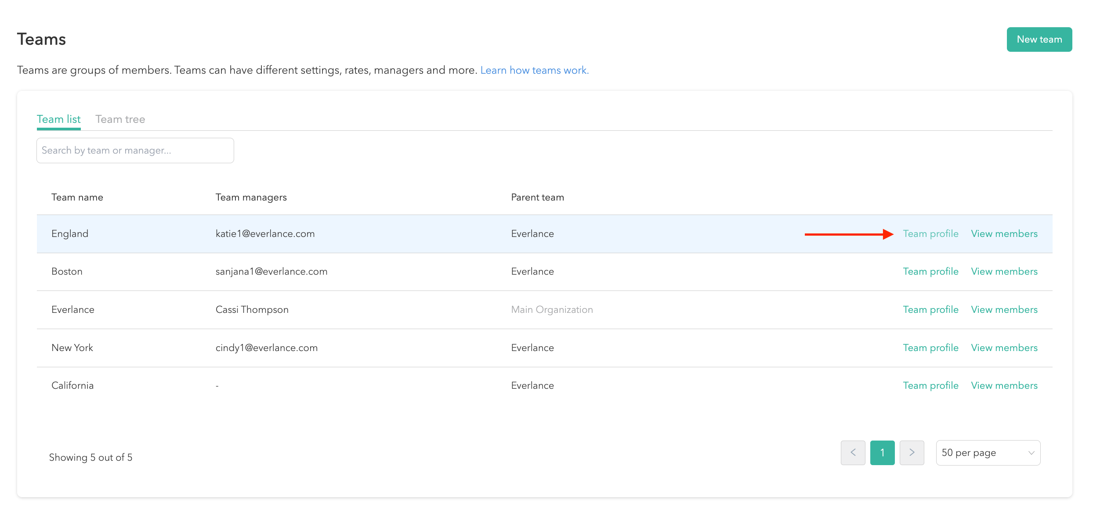Open Learn how teams work link

534,70
